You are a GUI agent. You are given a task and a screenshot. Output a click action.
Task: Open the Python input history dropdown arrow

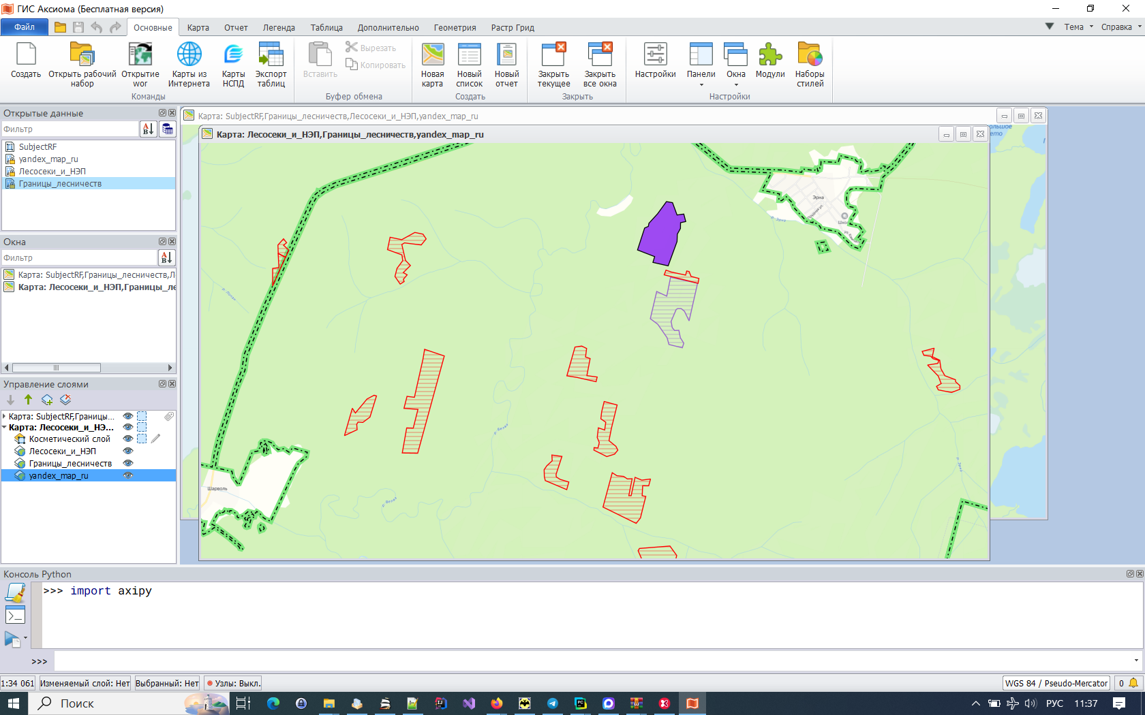(x=1135, y=661)
